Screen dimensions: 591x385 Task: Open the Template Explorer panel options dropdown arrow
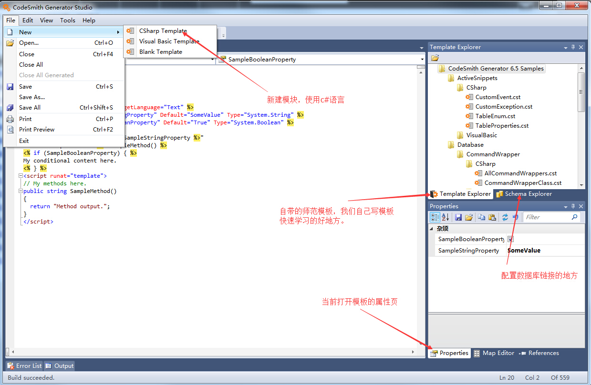[566, 48]
